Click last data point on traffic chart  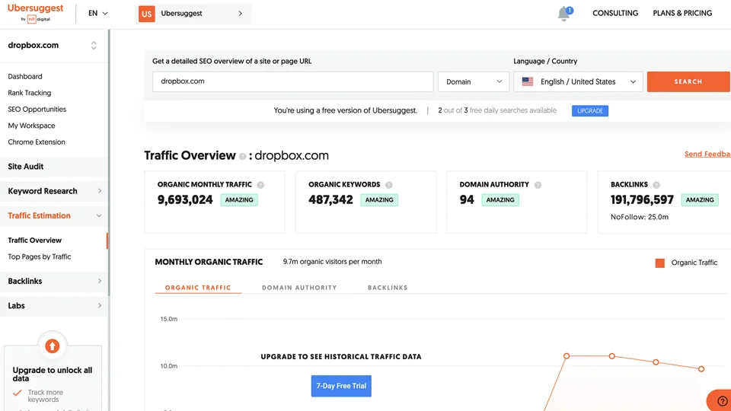701,369
